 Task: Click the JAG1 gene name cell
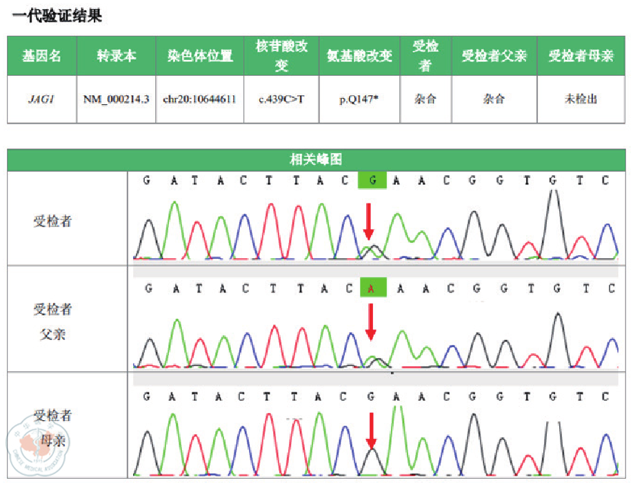click(x=41, y=99)
